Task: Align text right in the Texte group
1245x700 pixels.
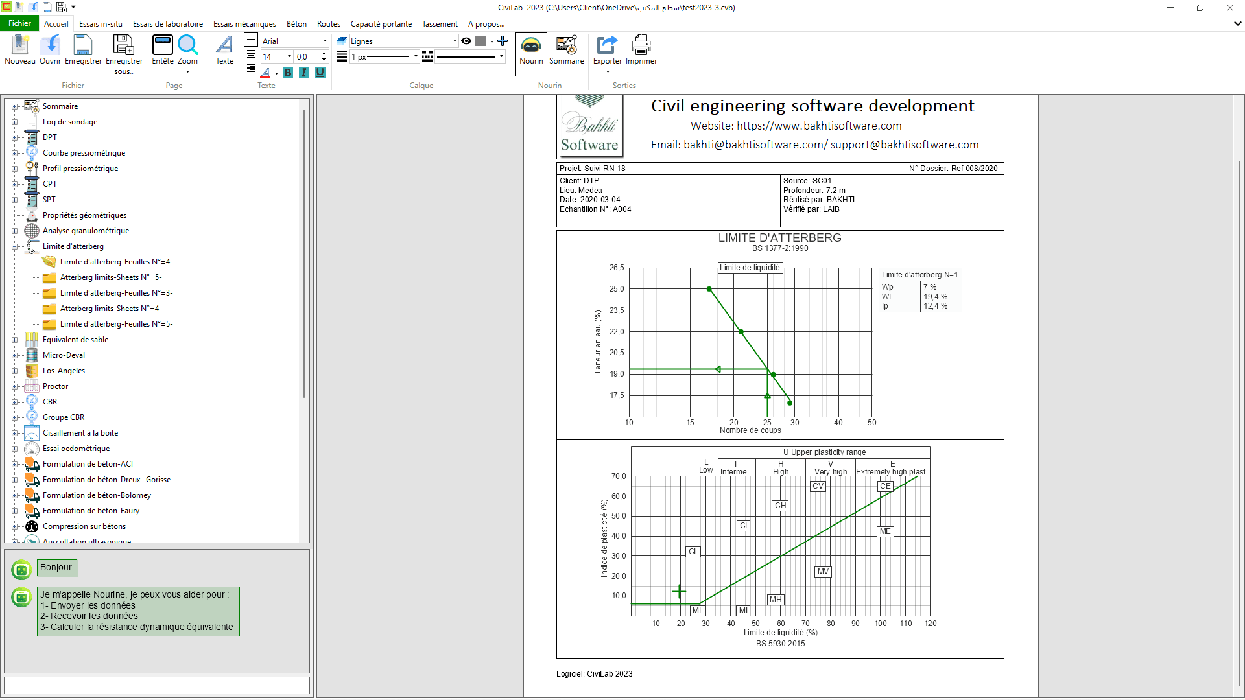Action: pos(251,68)
